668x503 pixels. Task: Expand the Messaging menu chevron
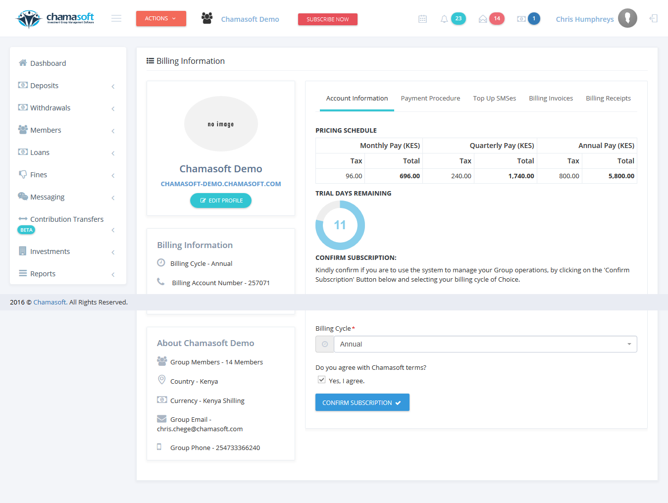(x=113, y=198)
